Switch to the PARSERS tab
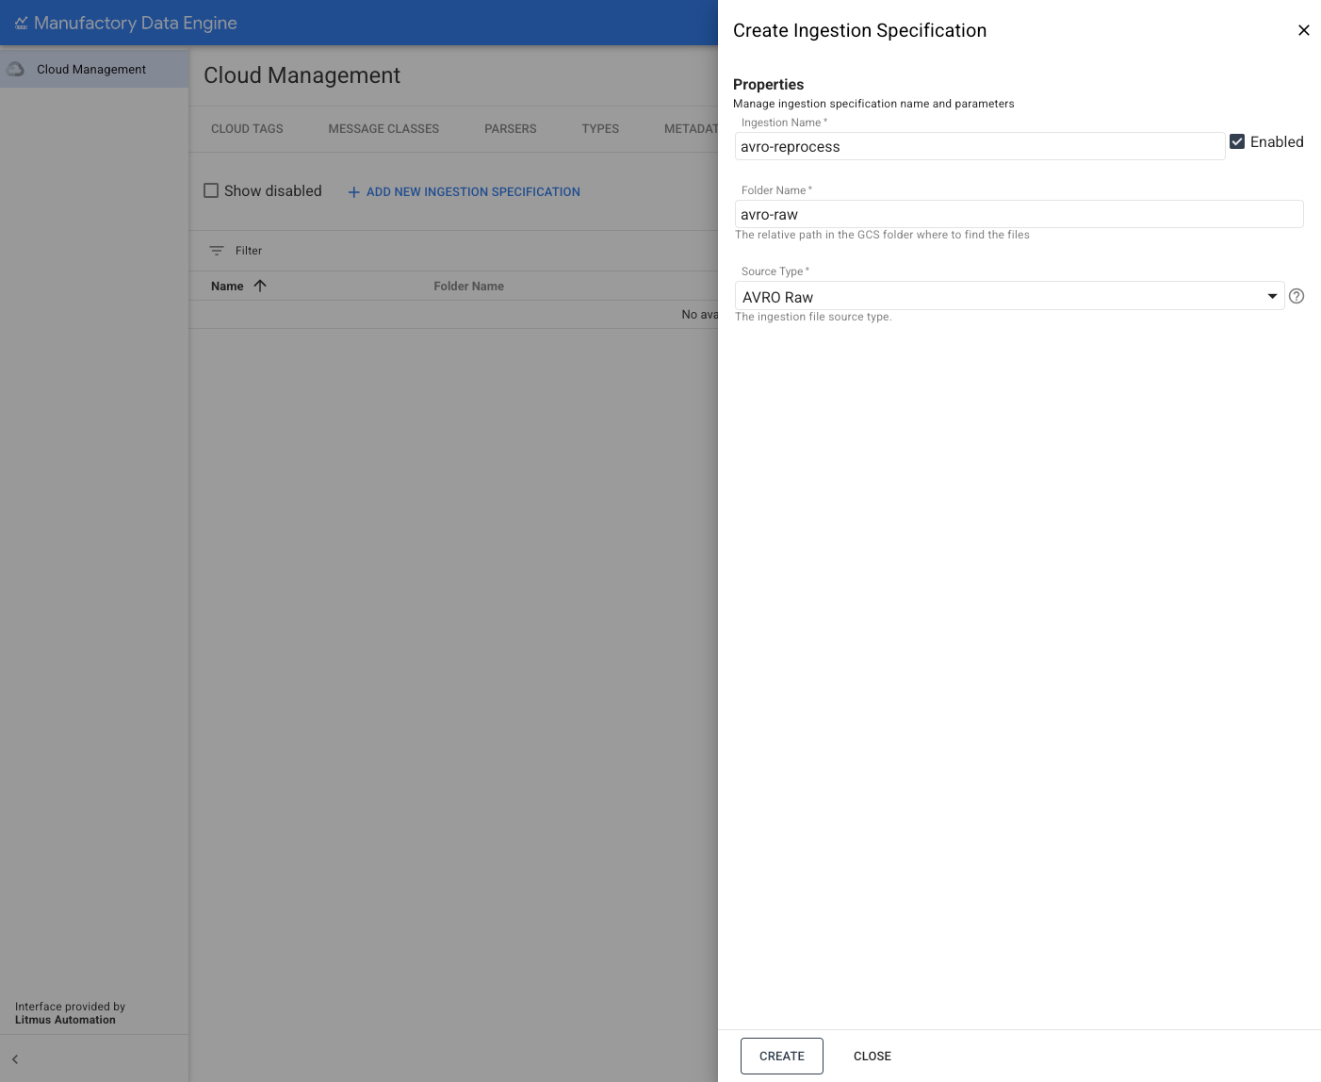This screenshot has height=1082, width=1321. coord(510,128)
